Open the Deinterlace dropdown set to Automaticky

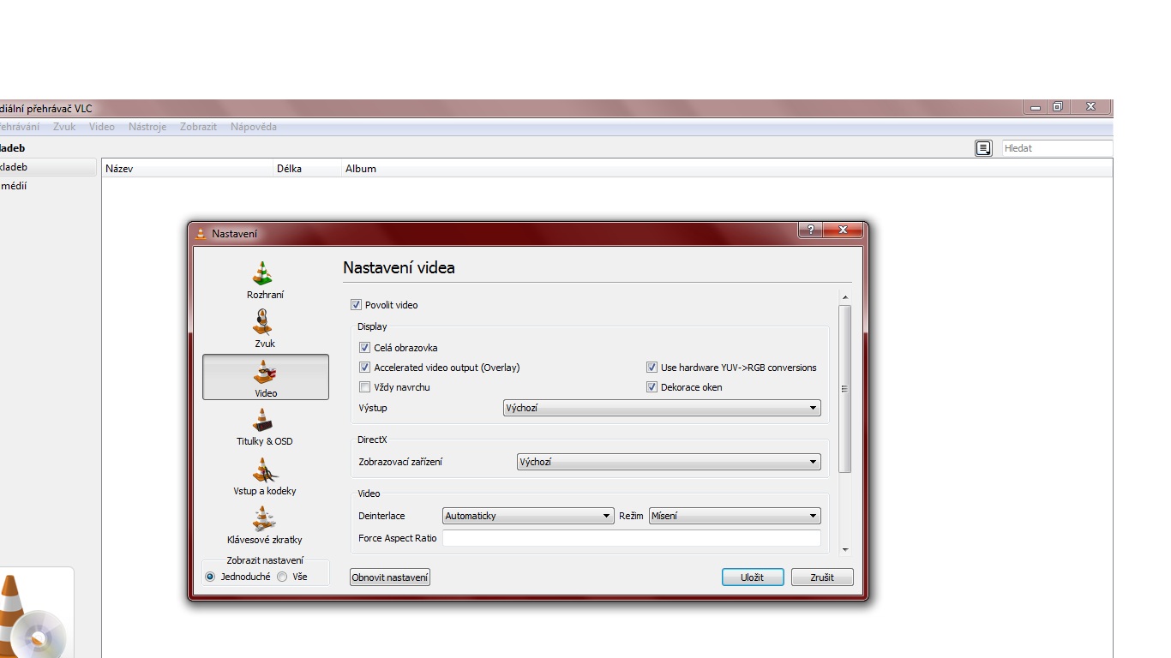coord(527,516)
